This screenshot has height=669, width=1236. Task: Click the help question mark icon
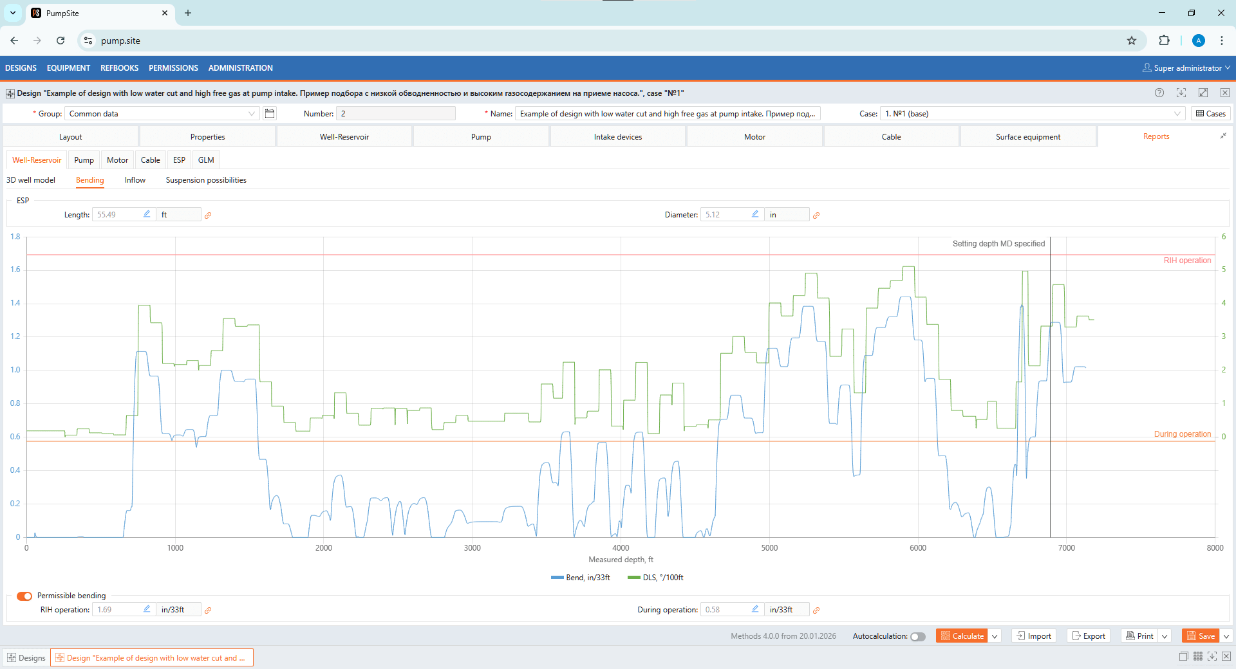[x=1159, y=93]
